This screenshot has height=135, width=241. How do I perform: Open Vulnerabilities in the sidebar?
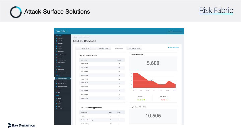tap(61, 51)
